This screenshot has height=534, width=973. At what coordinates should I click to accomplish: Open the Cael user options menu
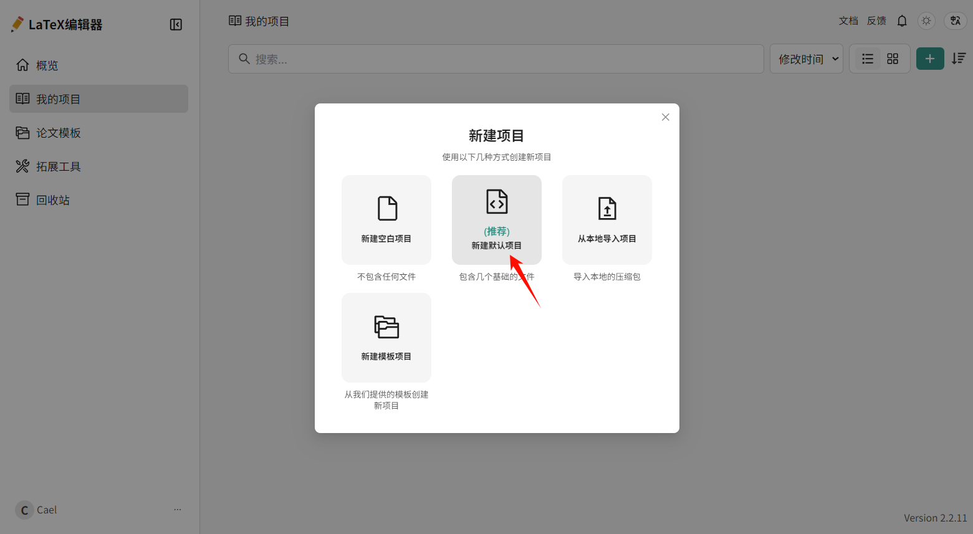178,510
